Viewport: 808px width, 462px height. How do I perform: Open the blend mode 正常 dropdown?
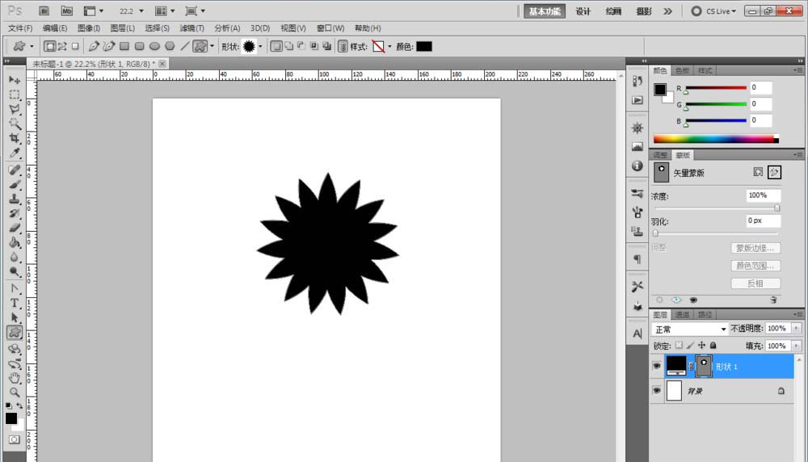[x=690, y=329]
